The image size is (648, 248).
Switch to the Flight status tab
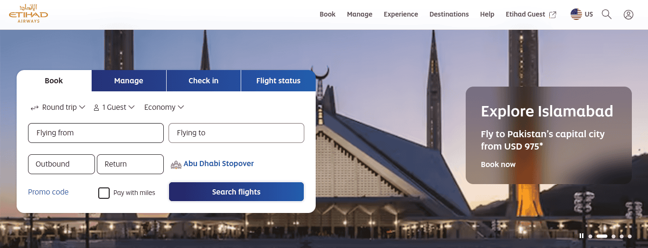(x=278, y=80)
